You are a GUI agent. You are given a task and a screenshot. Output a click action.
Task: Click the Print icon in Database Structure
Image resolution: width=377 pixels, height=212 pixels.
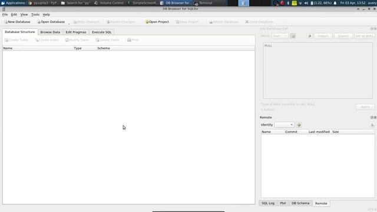pyautogui.click(x=133, y=40)
